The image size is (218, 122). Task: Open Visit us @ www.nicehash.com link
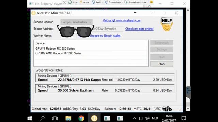pos(122,20)
